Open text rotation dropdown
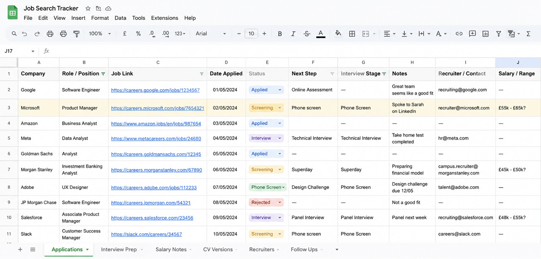 coord(441,34)
